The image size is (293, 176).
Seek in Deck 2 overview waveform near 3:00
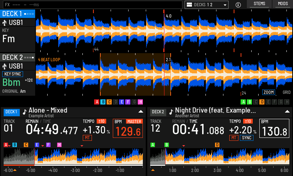tap(217, 156)
